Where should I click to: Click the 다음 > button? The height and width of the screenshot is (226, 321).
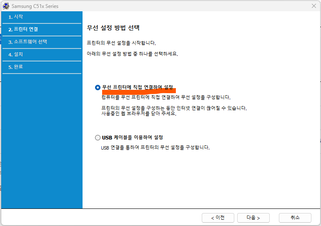coord(253,218)
